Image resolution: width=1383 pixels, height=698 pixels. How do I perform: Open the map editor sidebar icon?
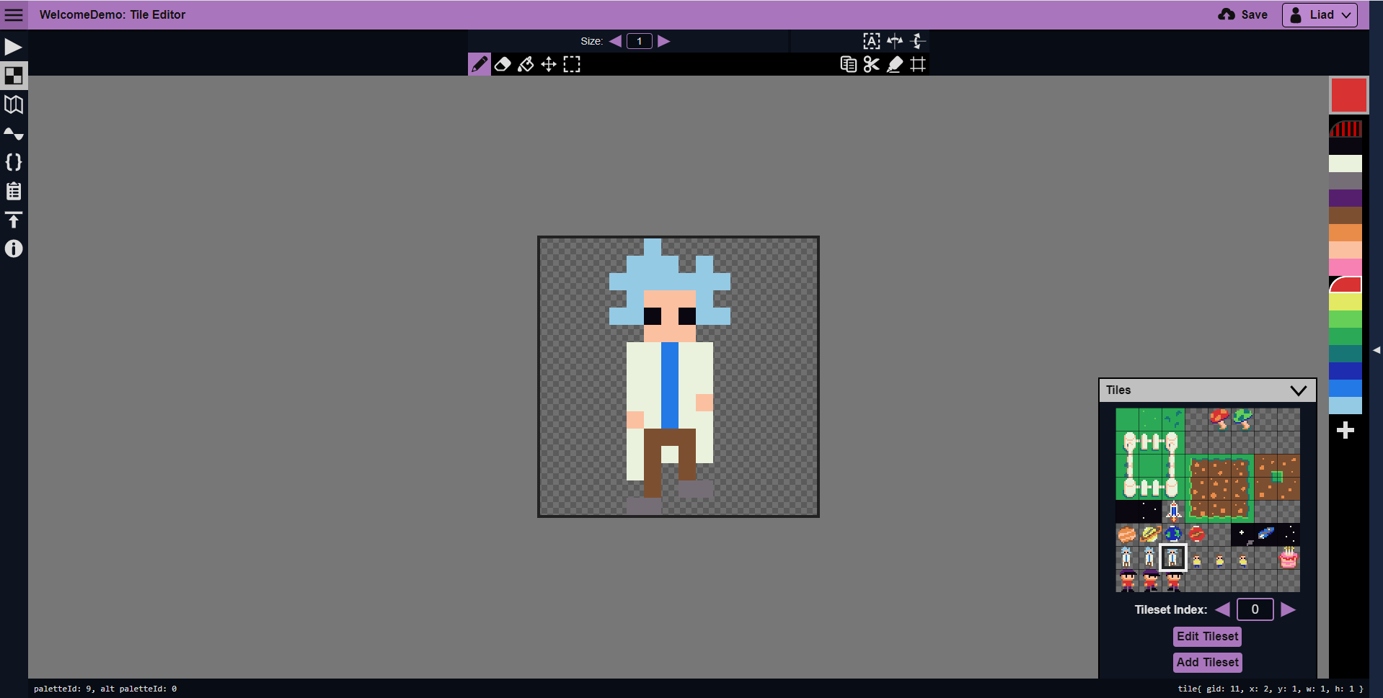(14, 104)
